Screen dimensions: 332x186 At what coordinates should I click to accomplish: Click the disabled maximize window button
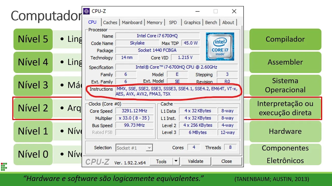[x=216, y=11]
